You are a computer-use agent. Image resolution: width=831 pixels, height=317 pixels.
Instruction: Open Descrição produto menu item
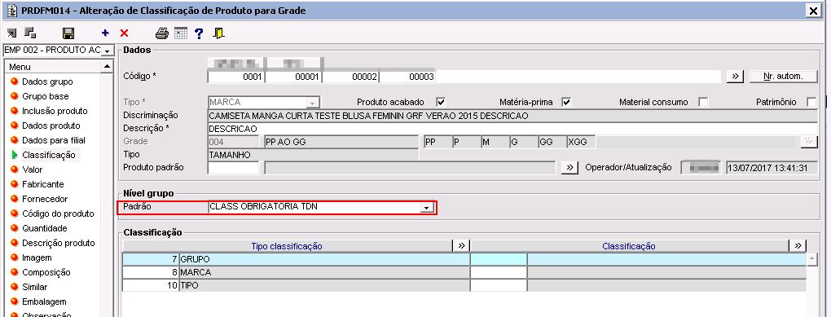coord(59,243)
